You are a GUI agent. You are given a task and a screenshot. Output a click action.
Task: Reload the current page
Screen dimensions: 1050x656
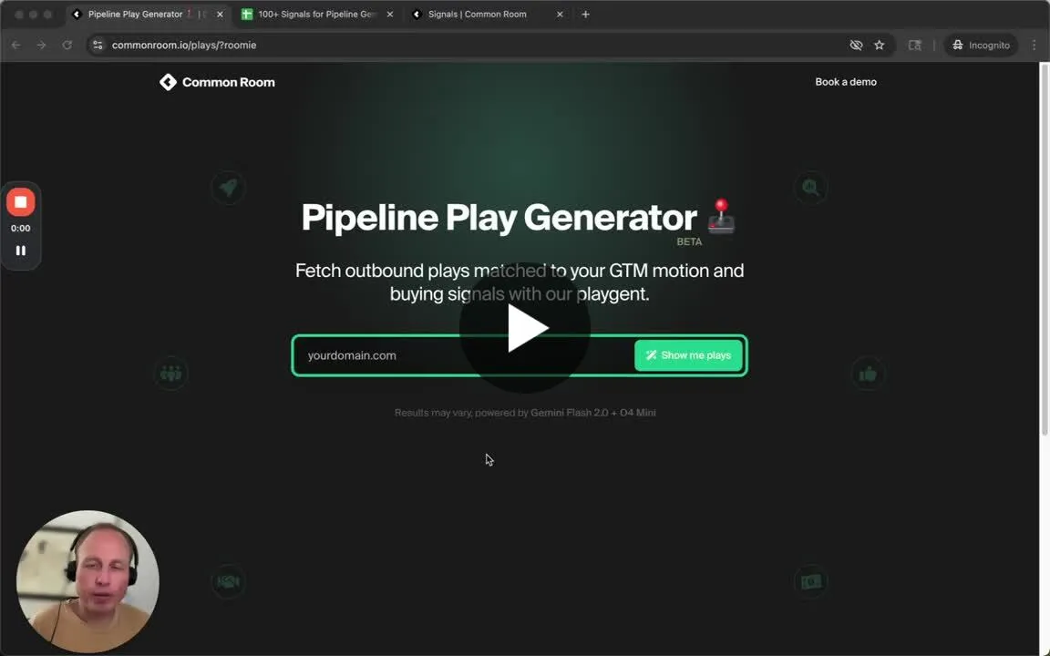point(67,45)
